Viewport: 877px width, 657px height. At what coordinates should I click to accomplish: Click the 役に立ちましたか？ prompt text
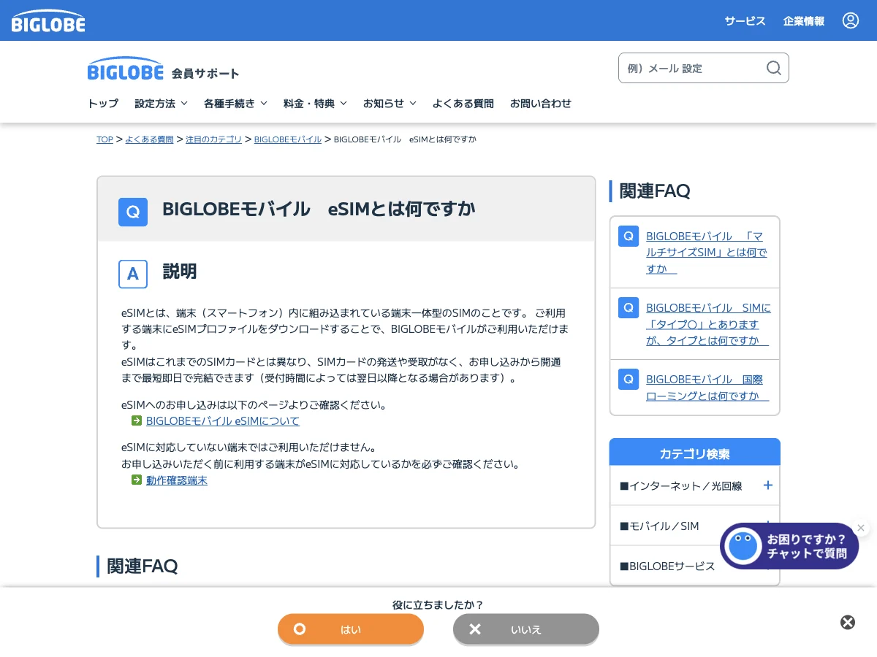438,604
